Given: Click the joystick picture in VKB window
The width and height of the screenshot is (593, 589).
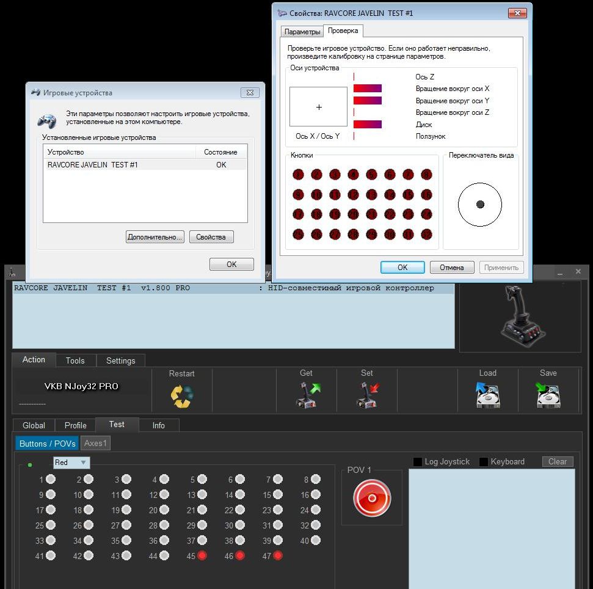Looking at the screenshot, I should (522, 315).
